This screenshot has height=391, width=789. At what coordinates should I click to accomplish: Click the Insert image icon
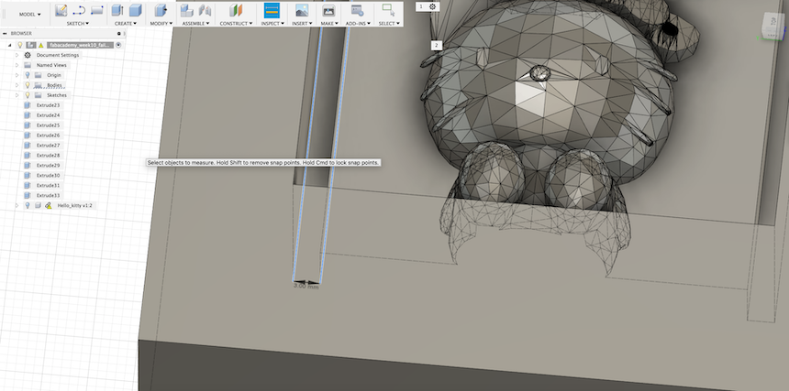[301, 10]
